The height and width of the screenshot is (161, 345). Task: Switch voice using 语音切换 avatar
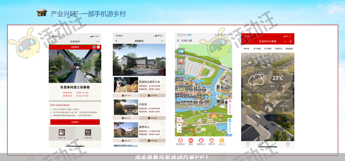pos(181,61)
